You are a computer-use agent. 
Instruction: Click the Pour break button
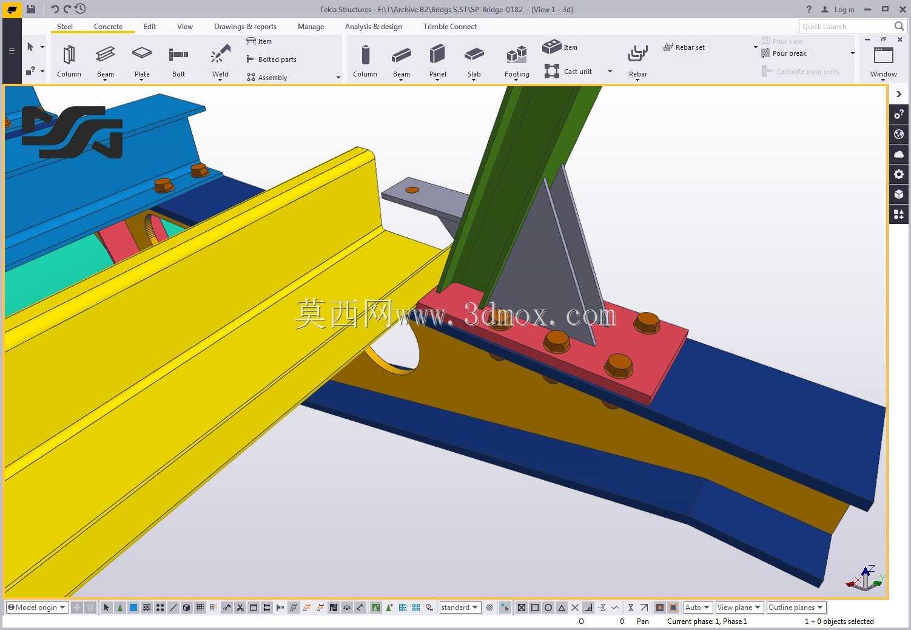[x=784, y=53]
